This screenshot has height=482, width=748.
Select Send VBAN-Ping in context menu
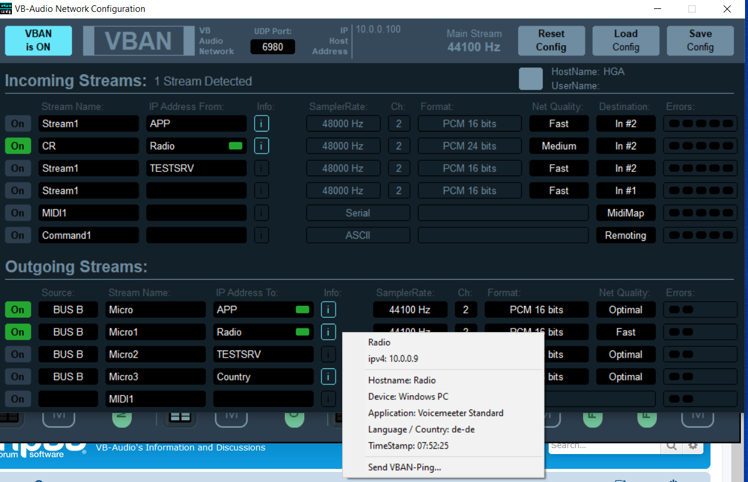point(405,467)
